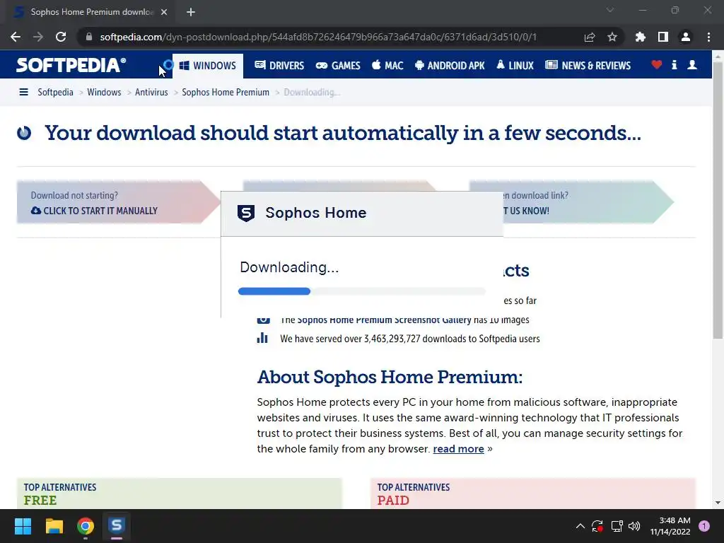724x543 pixels.
Task: Click the browser forward arrow
Action: tap(38, 37)
